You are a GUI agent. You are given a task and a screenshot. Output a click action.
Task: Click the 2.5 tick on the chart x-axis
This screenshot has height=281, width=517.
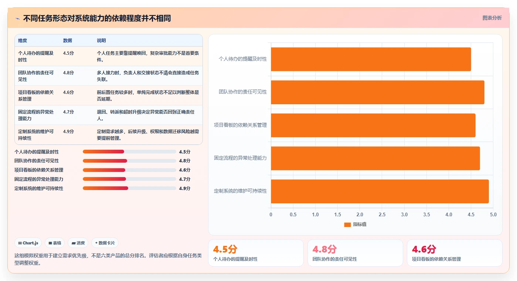point(382,214)
